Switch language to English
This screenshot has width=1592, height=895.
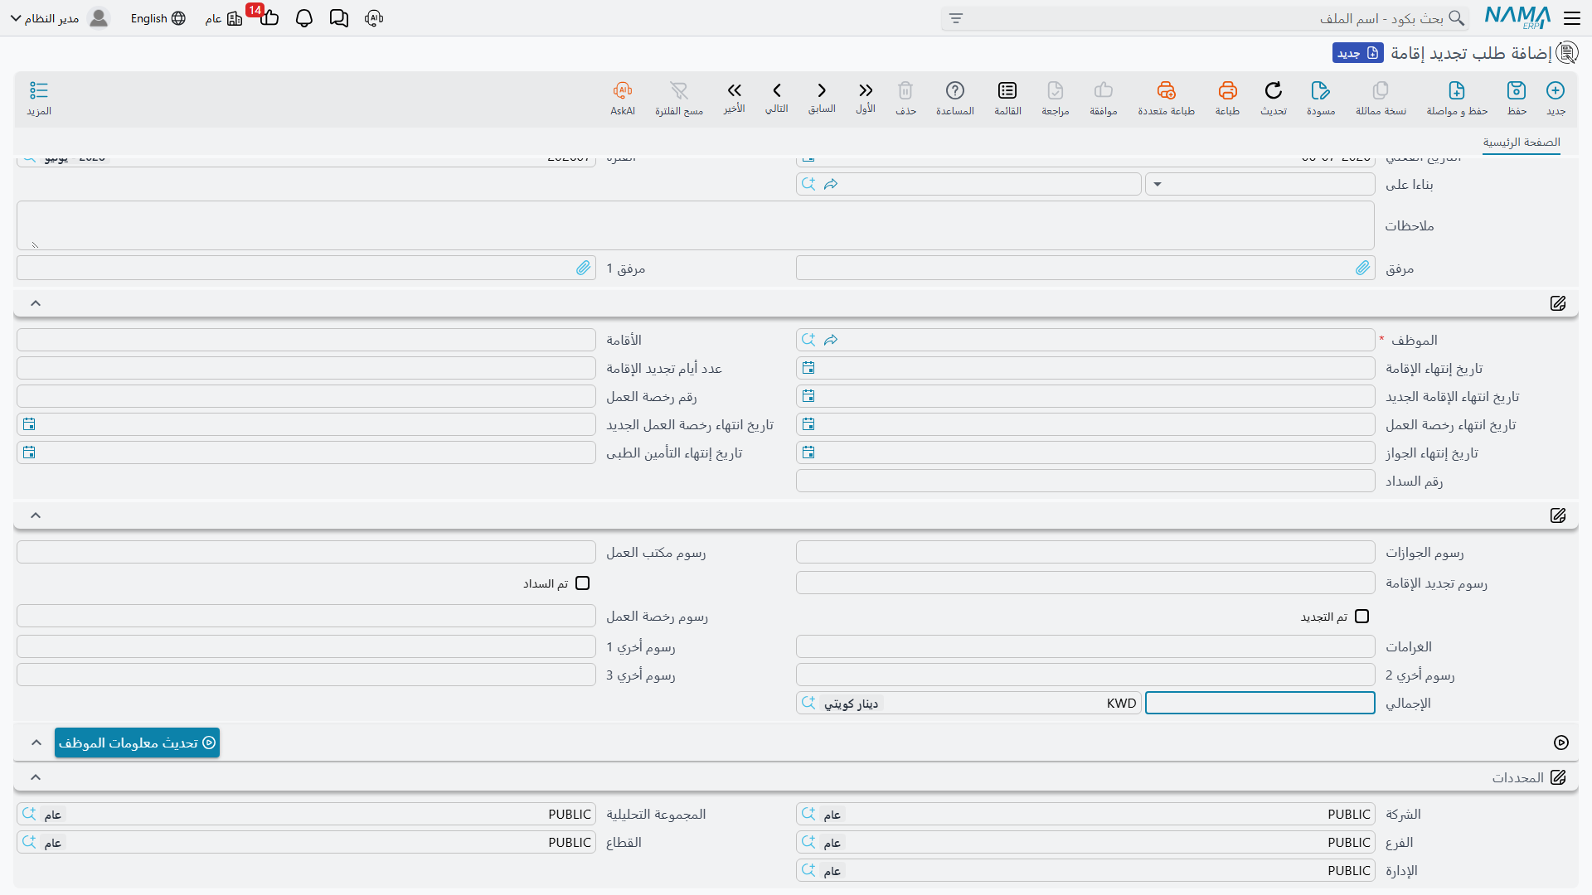pyautogui.click(x=158, y=18)
